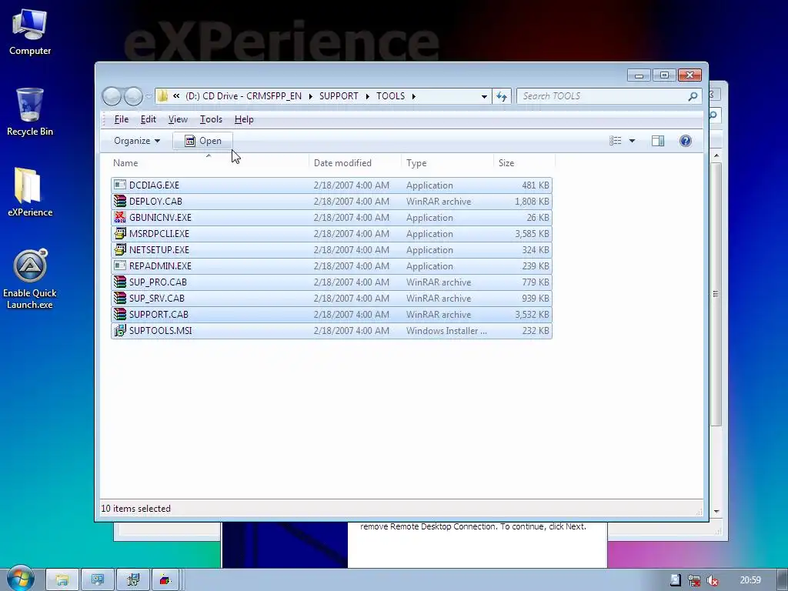The height and width of the screenshot is (591, 788).
Task: Click the Windows Start orb
Action: 21,579
